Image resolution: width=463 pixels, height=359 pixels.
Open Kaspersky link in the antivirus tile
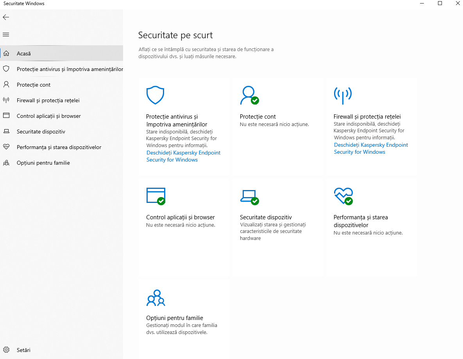tap(183, 156)
